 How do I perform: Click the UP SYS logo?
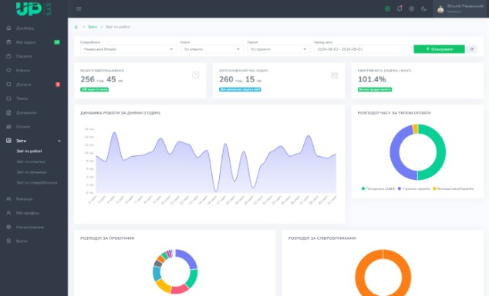(x=34, y=8)
